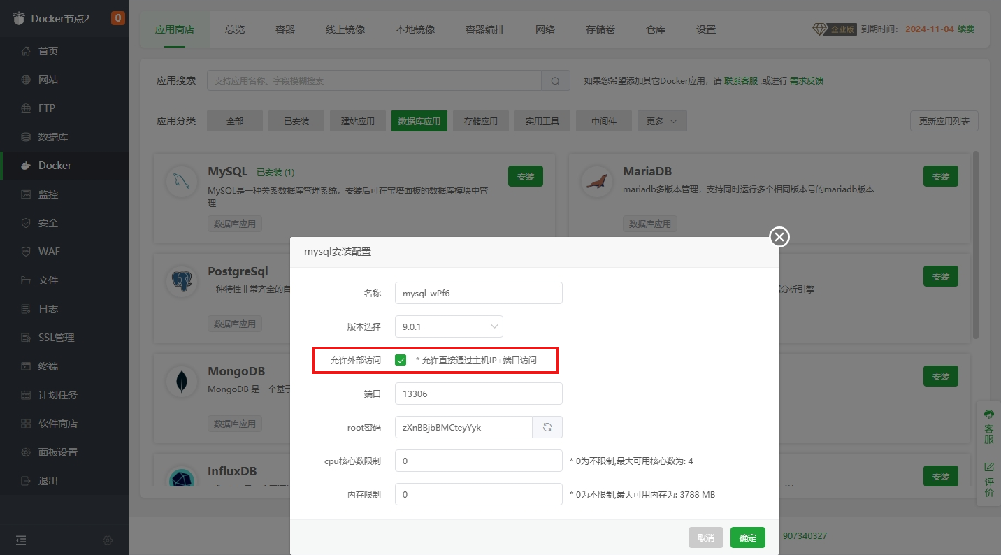1001x555 pixels.
Task: Open the 评价 feedback widget
Action: click(x=988, y=480)
